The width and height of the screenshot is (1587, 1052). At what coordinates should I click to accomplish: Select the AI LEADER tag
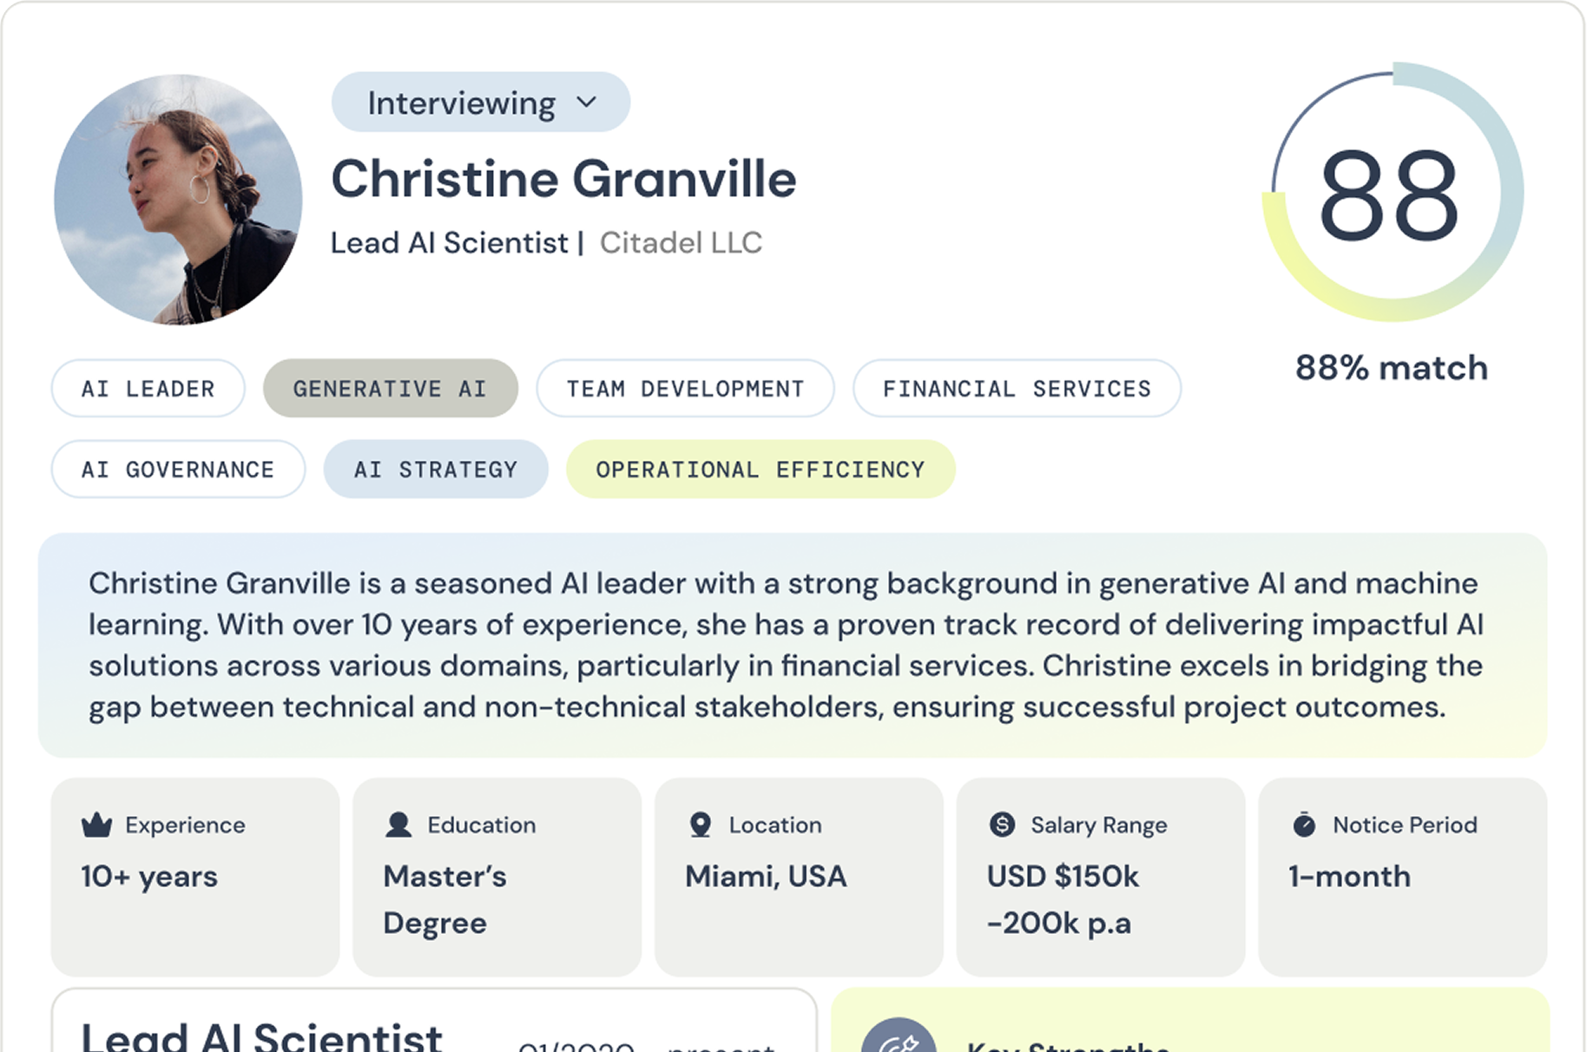148,388
